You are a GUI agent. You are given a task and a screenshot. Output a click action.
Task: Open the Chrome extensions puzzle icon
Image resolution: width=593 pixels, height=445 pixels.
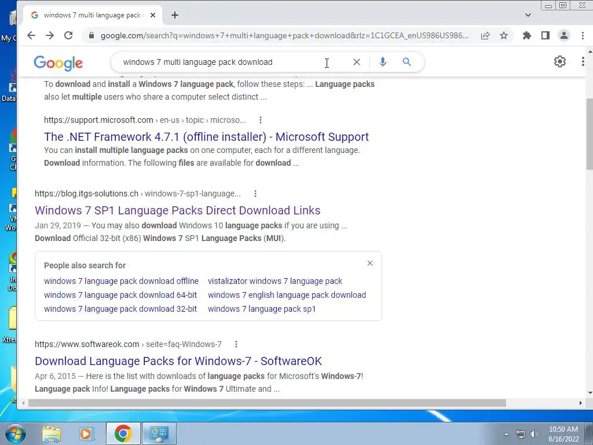tap(527, 35)
